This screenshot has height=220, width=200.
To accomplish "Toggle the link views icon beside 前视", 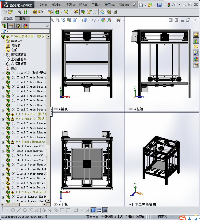I will coord(56,109).
